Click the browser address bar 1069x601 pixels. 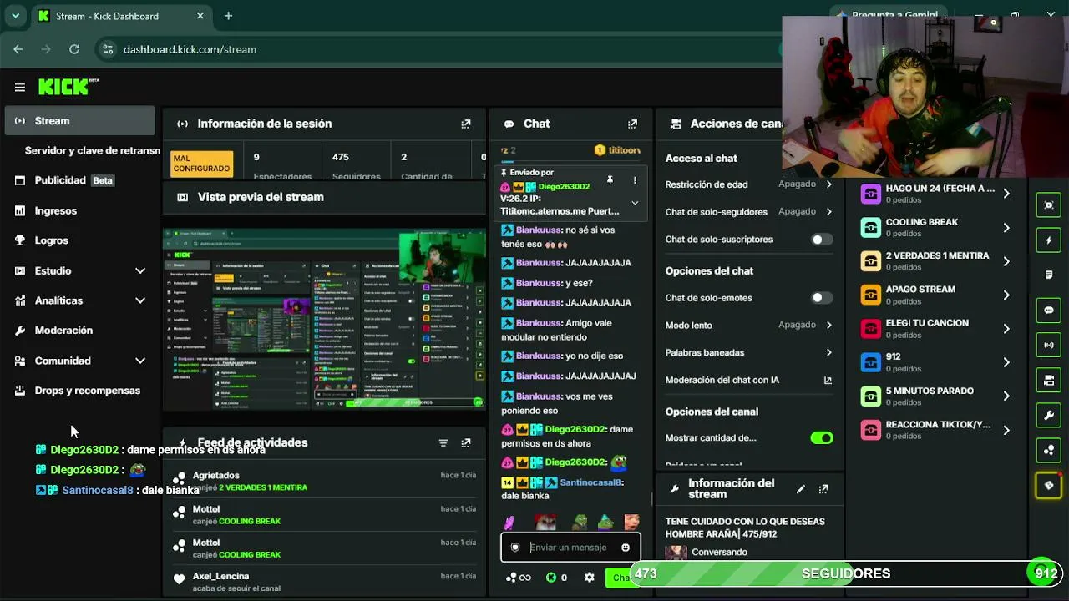441,49
